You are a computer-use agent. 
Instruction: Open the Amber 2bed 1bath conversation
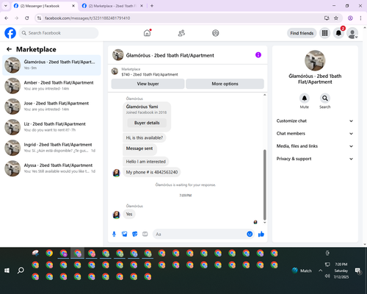51,86
